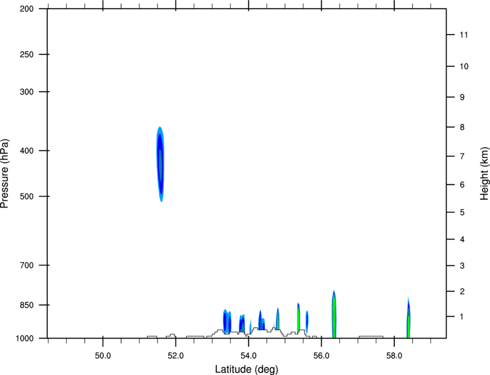Select the 300 pressure tick label
The width and height of the screenshot is (490, 375).
point(27,92)
